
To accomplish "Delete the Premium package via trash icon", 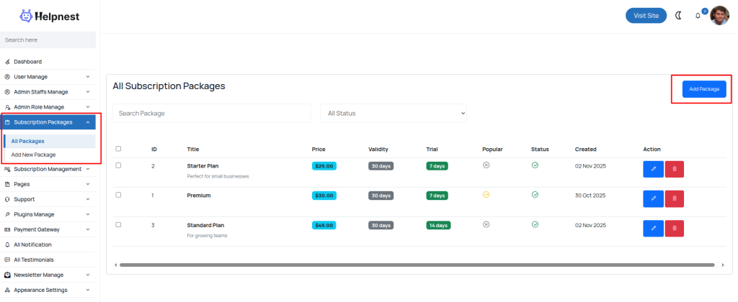I will click(675, 198).
